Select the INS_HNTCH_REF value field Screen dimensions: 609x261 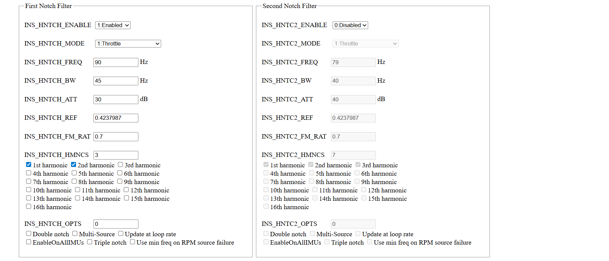[116, 118]
